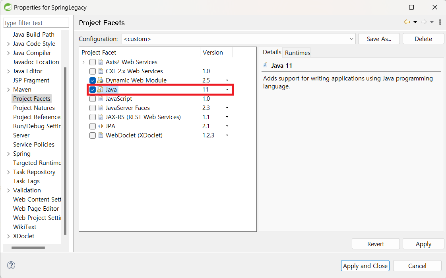
Task: Open the vertical dots view menu
Action: pos(440,22)
